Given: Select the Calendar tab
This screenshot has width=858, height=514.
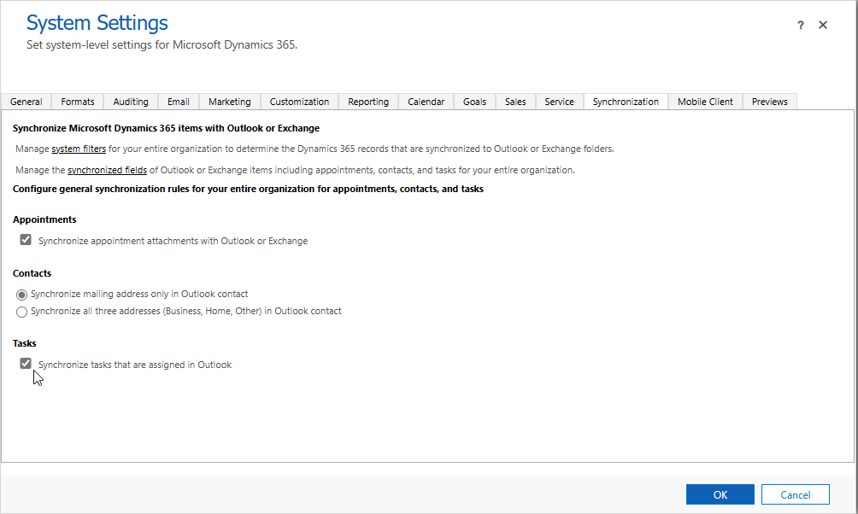Looking at the screenshot, I should coord(426,102).
